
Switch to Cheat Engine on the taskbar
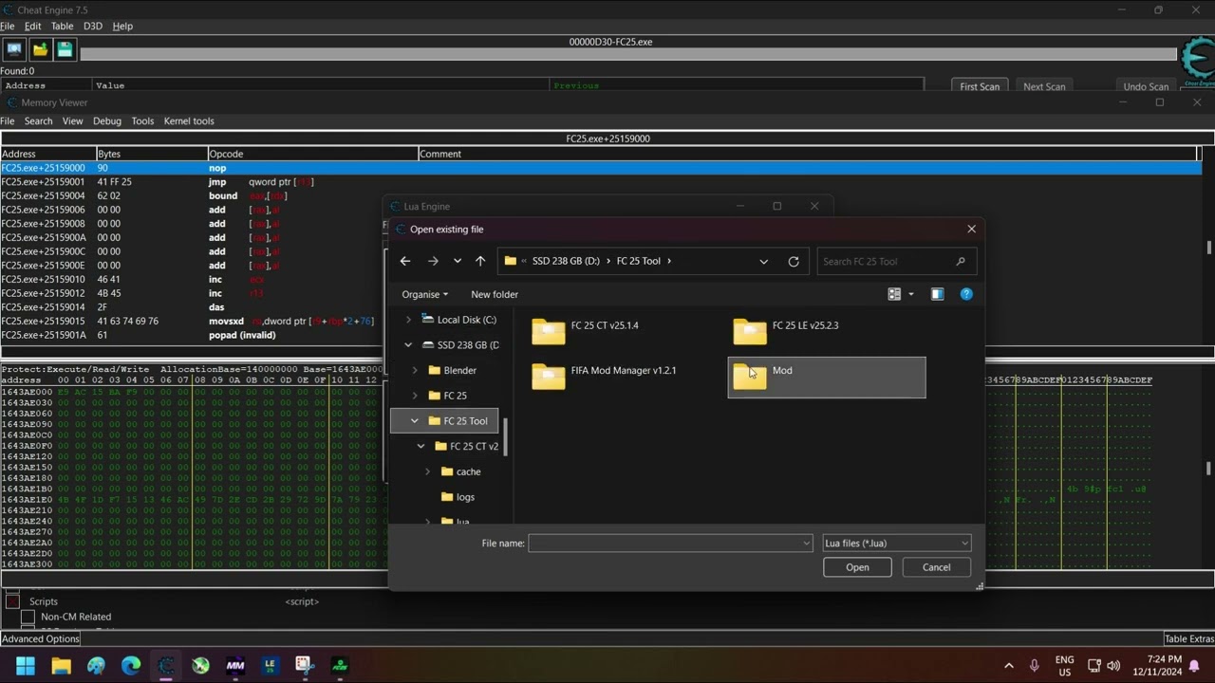click(x=166, y=666)
